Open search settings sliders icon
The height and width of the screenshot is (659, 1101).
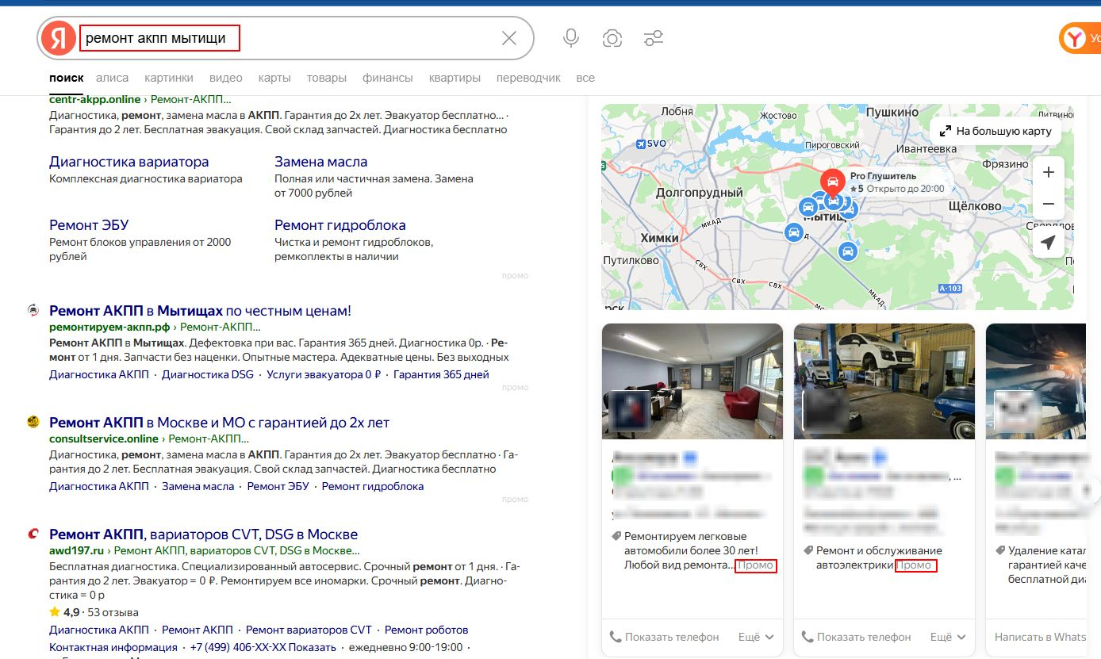pos(654,38)
